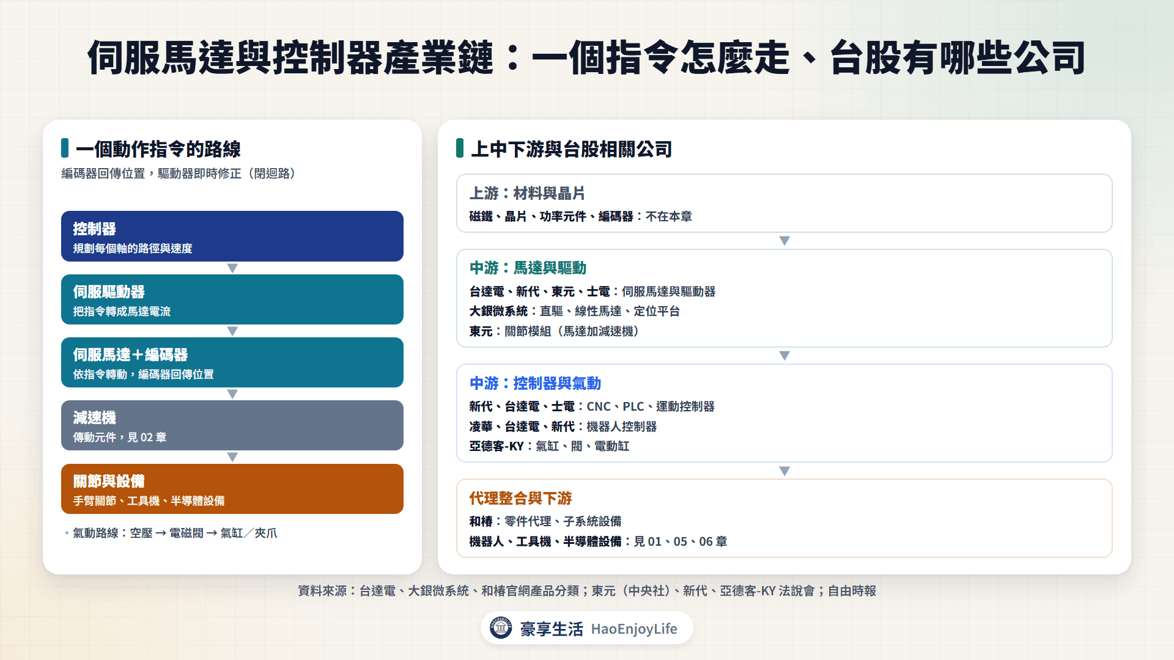Click the line 新代、台達電、士電：CNC、PLC、運動控制器

592,406
